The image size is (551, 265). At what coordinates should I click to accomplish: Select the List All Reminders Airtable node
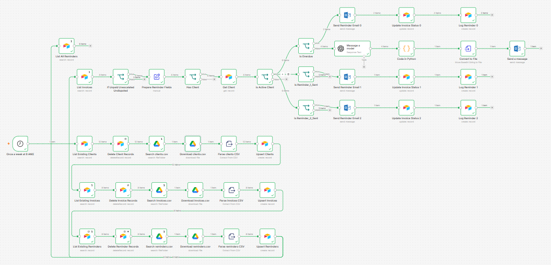[67, 46]
